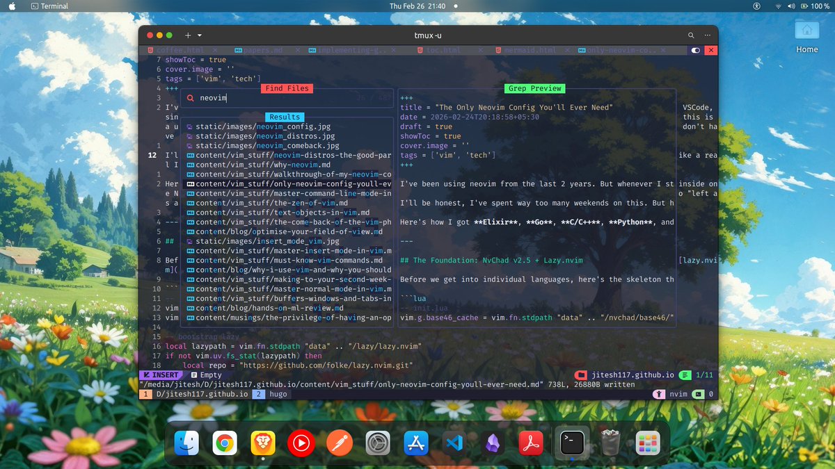
Task: Click the Grep Preview header label
Action: pyautogui.click(x=534, y=88)
